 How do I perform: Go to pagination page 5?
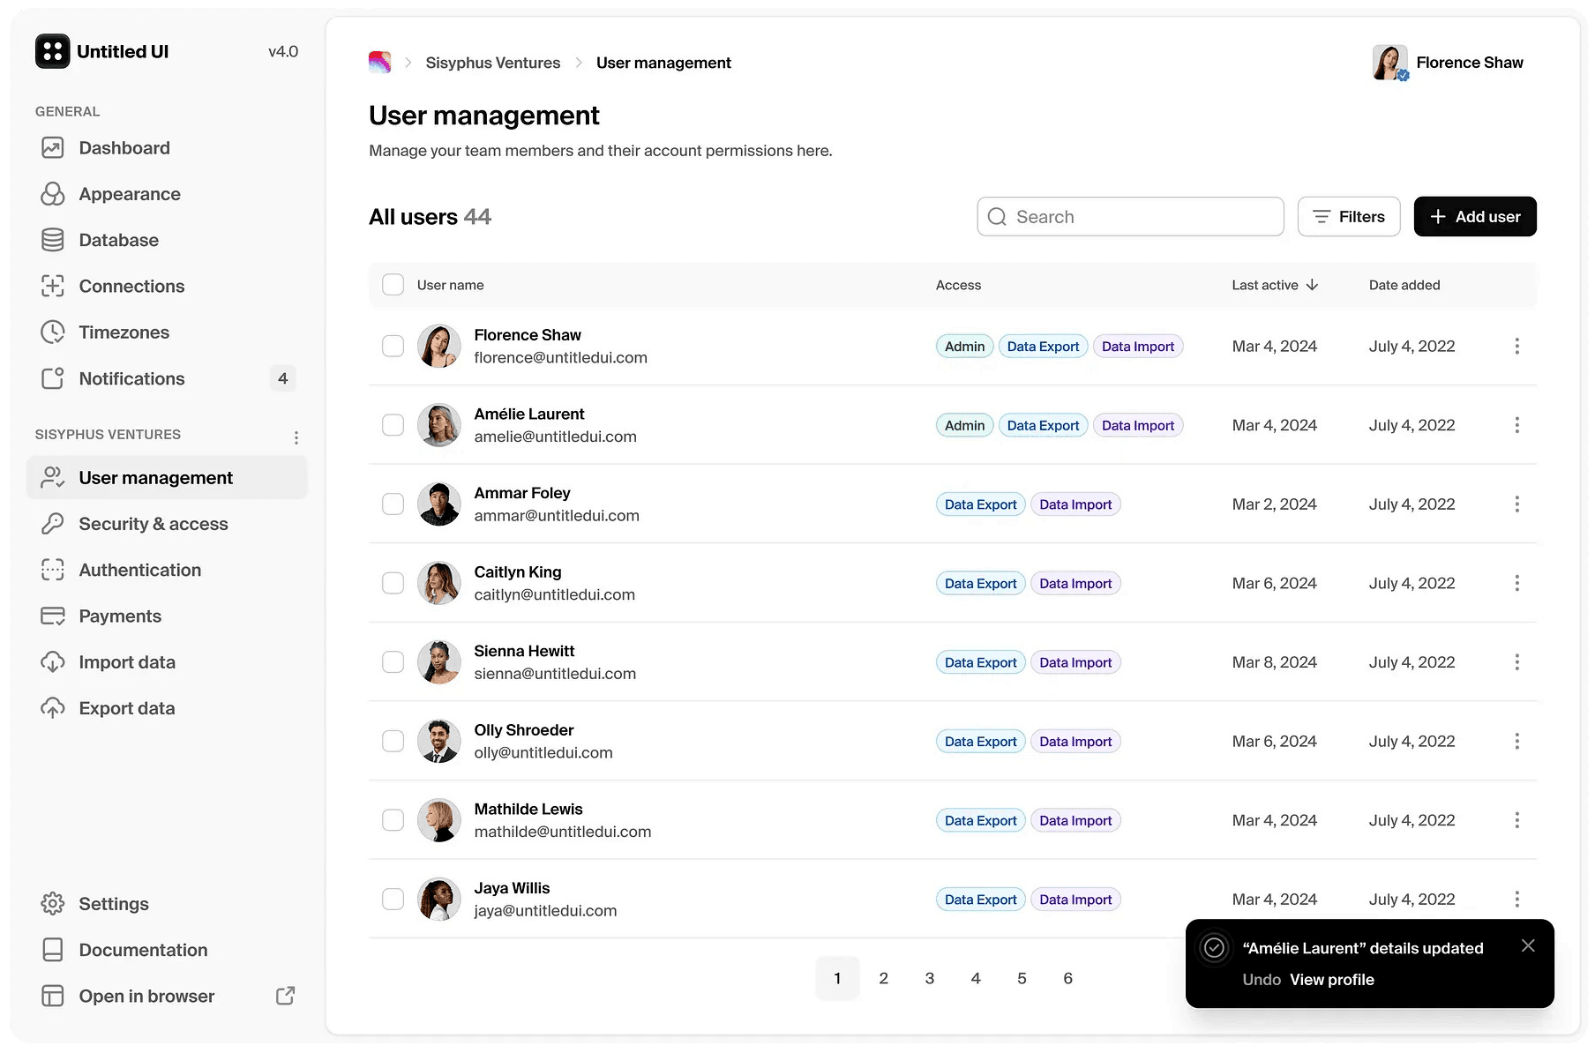[1022, 978]
